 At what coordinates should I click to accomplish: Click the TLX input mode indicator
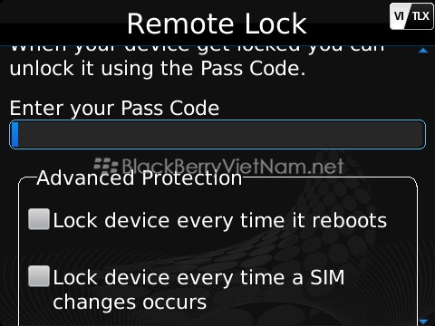click(x=420, y=16)
